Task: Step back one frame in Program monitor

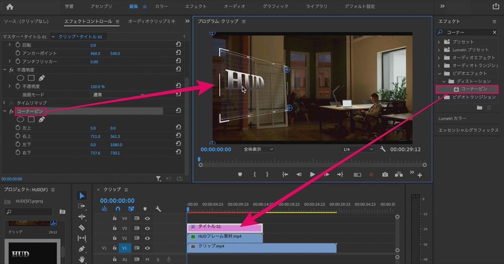Action: coord(299,175)
